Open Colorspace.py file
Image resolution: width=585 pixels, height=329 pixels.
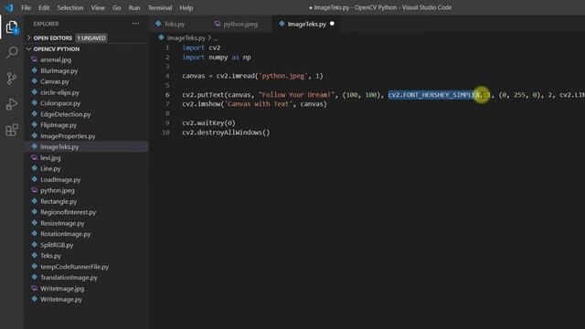click(60, 103)
